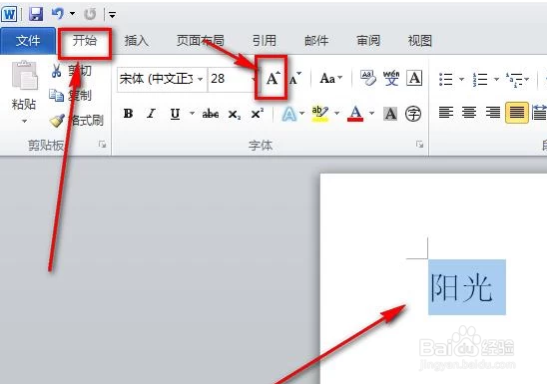
Task: Click the font size field 28
Action: tap(231, 79)
